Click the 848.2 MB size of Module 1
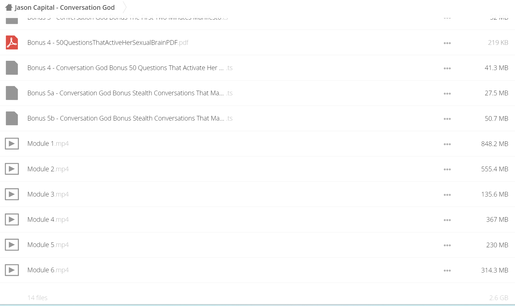The image size is (515, 306). tap(495, 144)
